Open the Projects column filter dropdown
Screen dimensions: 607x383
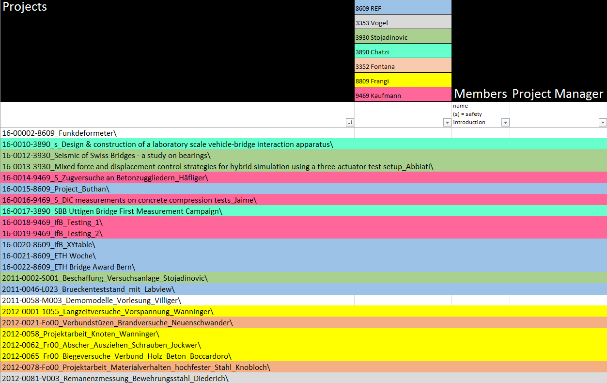pos(350,123)
